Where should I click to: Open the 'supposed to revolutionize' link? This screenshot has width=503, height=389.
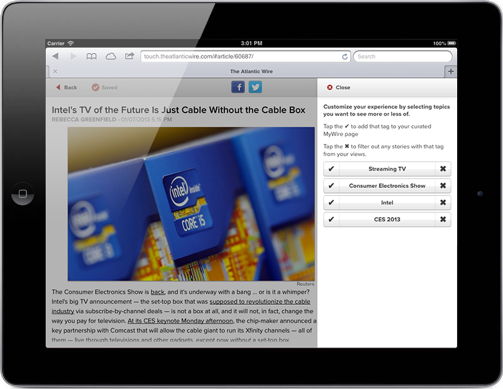260,302
